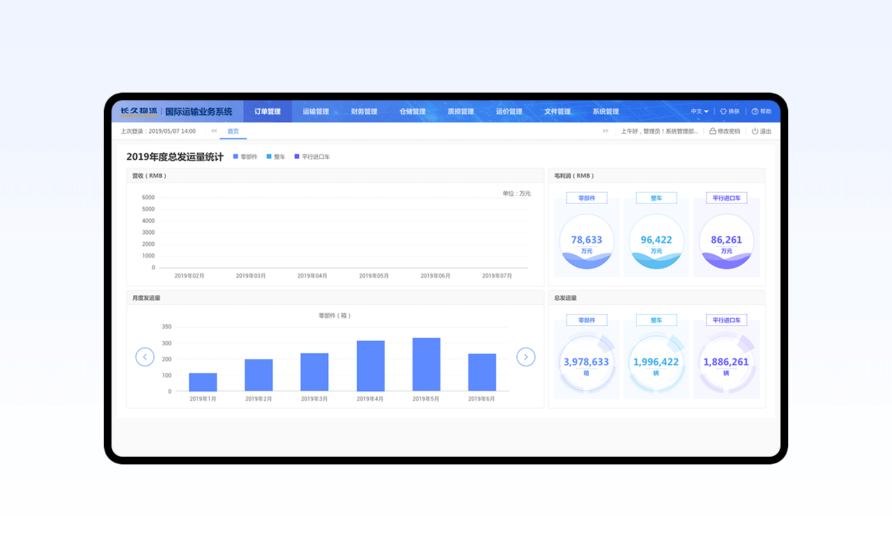Click the 单位：万元 label
The height and width of the screenshot is (557, 892).
click(x=516, y=194)
